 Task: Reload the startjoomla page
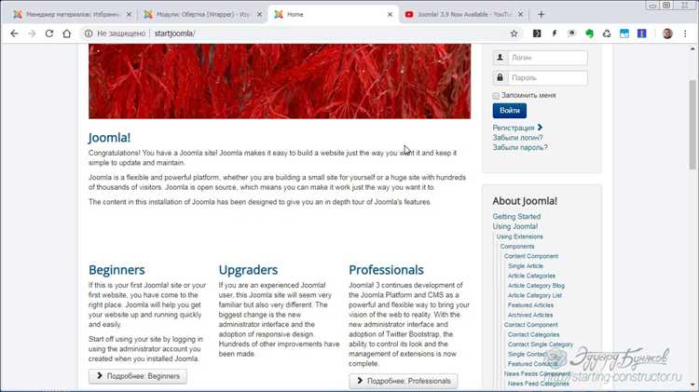pyautogui.click(x=49, y=34)
